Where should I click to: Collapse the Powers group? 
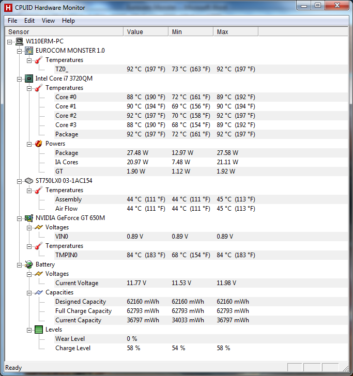pyautogui.click(x=29, y=145)
